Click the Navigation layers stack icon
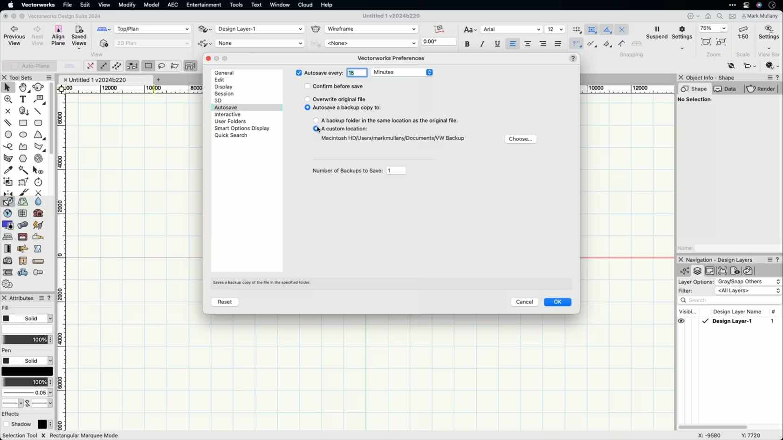The width and height of the screenshot is (783, 440). pyautogui.click(x=697, y=271)
